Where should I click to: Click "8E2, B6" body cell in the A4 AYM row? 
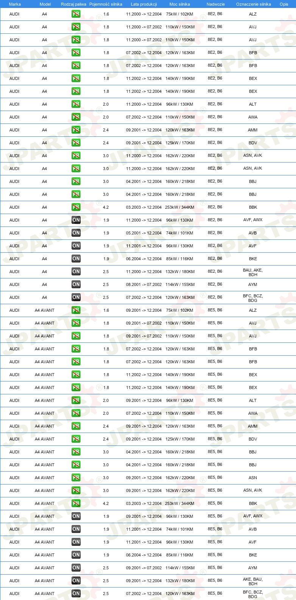tap(215, 284)
